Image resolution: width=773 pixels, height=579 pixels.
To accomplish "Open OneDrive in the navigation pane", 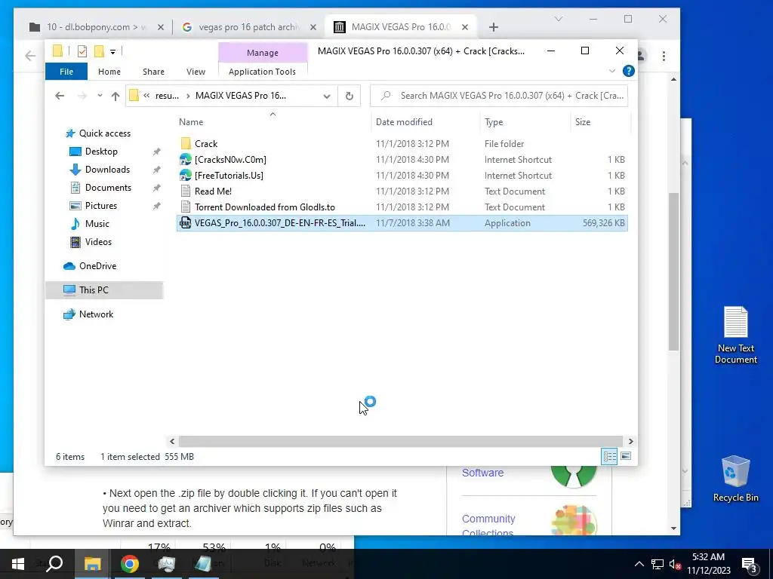I will (97, 266).
